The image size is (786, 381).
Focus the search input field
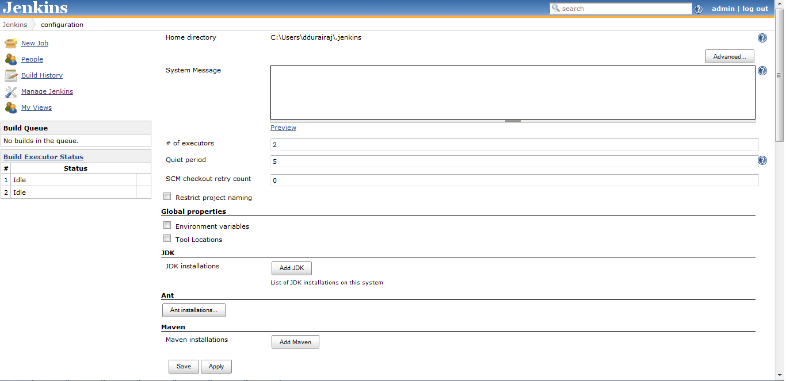click(621, 9)
